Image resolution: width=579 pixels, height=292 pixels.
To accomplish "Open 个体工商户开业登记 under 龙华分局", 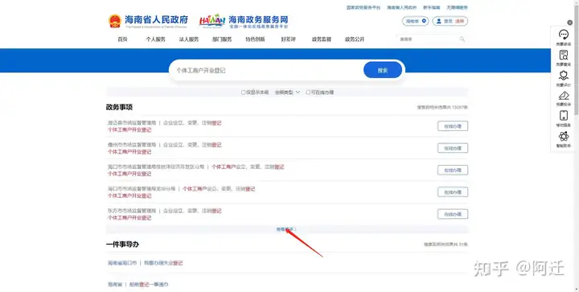I will [129, 195].
